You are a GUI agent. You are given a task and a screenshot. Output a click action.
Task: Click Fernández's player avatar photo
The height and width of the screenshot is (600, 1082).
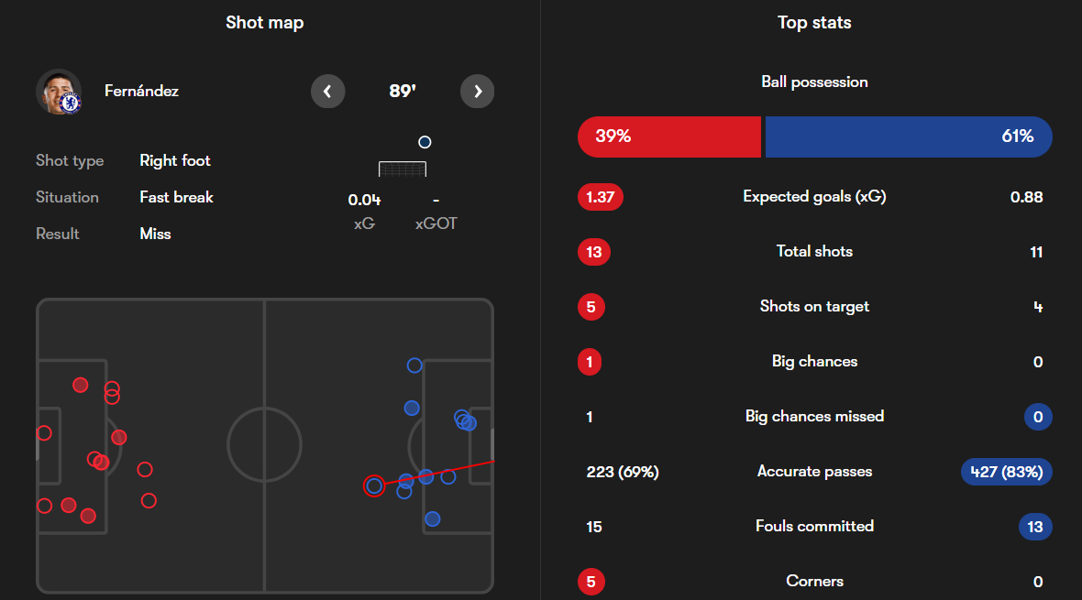(59, 92)
